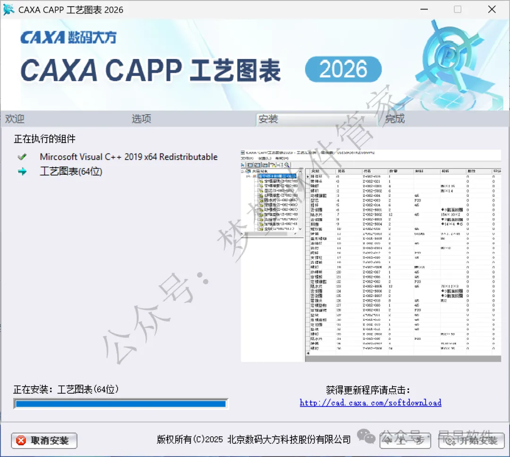Viewport: 510px width, 457px height.
Task: Click the CAXA app icon in title bar
Action: click(x=8, y=9)
